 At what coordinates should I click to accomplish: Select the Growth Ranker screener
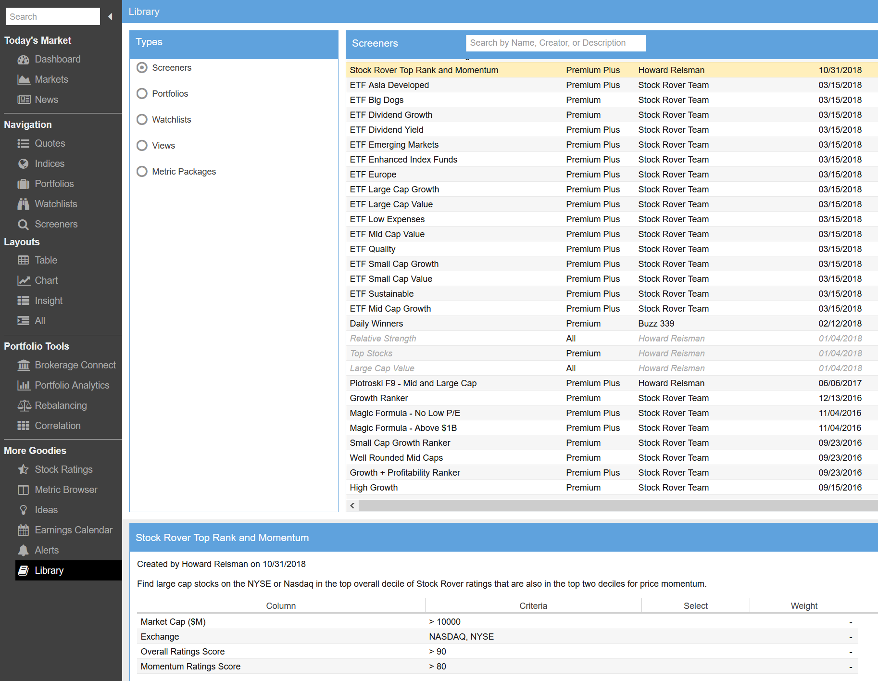tap(612, 398)
